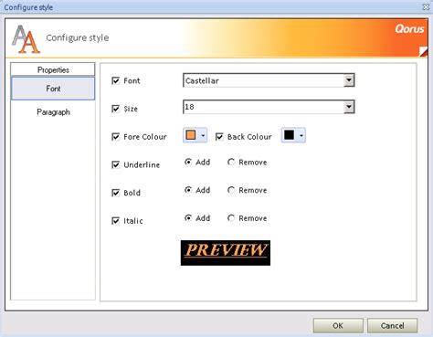Switch to the Paragraph properties tab
433x337 pixels.
point(53,112)
